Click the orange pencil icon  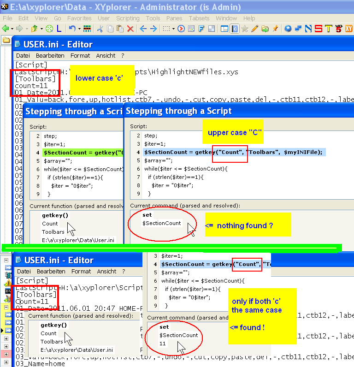pyautogui.click(x=255, y=29)
